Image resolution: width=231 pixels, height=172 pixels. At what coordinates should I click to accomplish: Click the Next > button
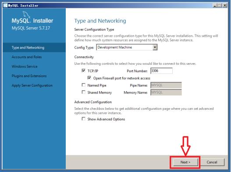[x=185, y=162]
